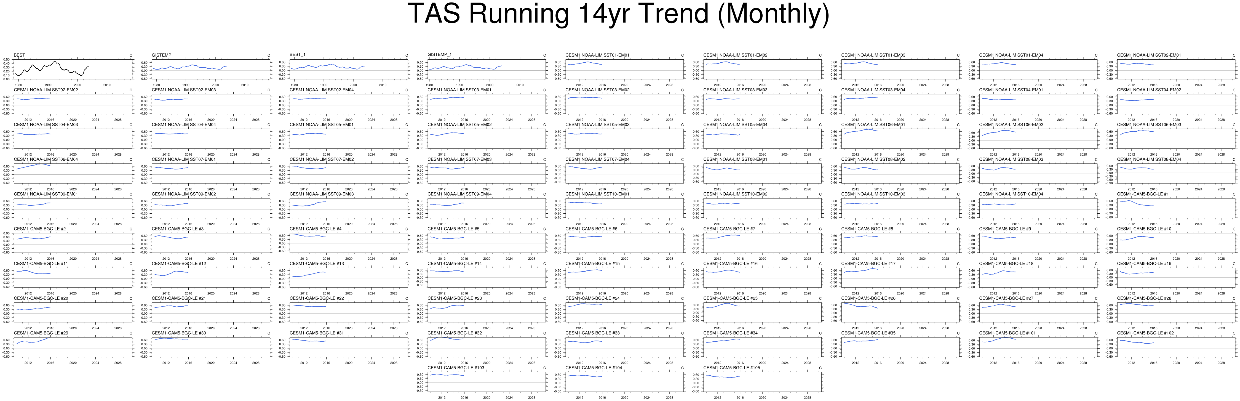Viewport: 1240px width, 401px height.
Task: Click the CESM1 NOAA-LIM SST06-EM04 plot
Action: (x=73, y=173)
